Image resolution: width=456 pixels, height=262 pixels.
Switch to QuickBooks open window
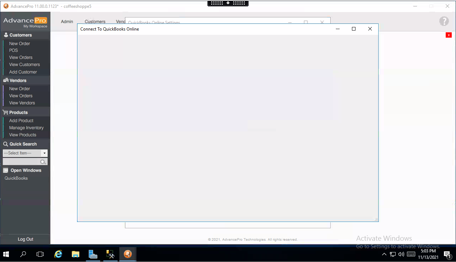[x=16, y=178]
